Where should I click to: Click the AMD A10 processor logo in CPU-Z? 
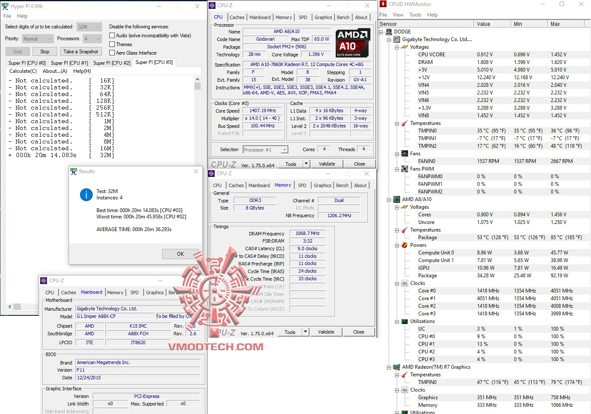(353, 43)
